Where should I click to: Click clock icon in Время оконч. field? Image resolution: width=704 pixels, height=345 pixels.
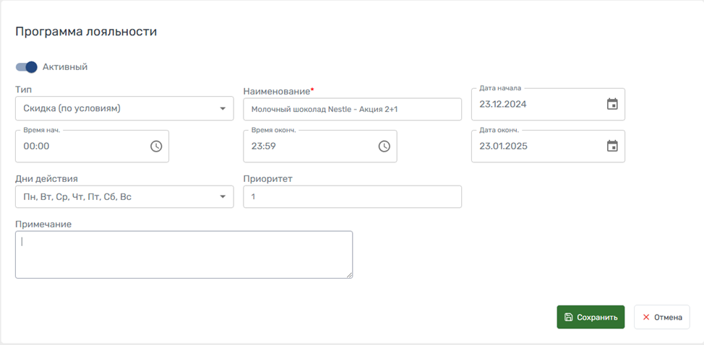[x=384, y=146]
